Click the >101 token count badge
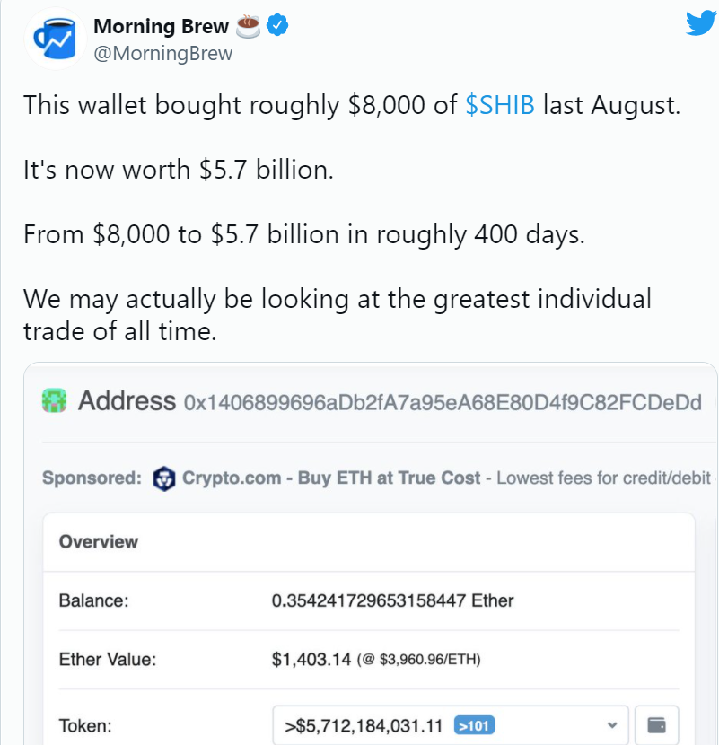 pyautogui.click(x=474, y=725)
